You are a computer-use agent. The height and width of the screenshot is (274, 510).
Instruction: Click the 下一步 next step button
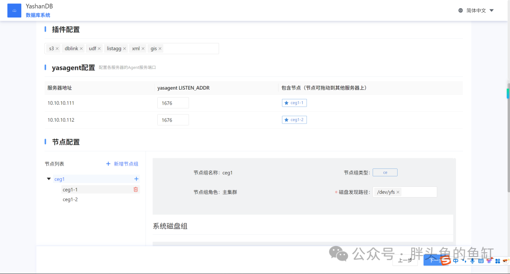tap(435, 260)
